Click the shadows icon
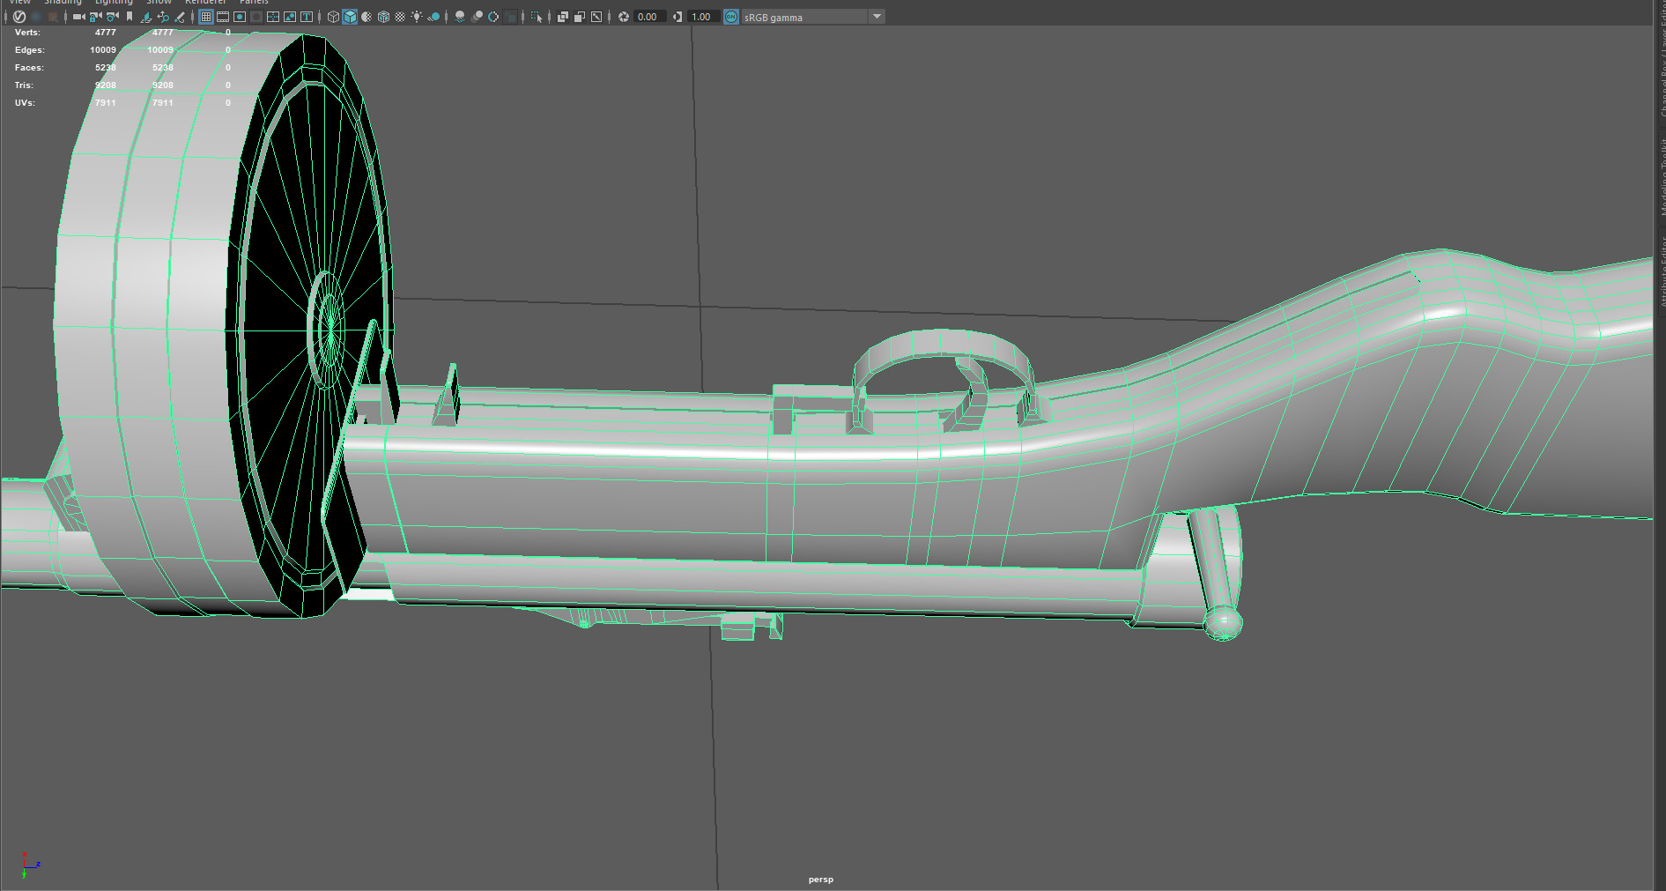This screenshot has height=891, width=1666. (433, 17)
